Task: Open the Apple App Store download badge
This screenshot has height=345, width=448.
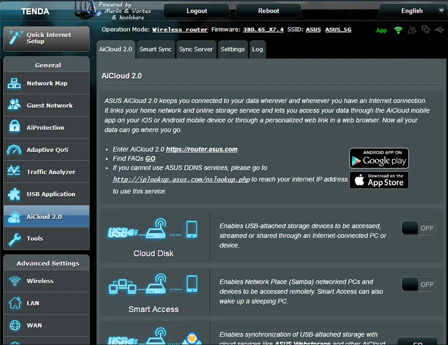Action: pos(379,180)
